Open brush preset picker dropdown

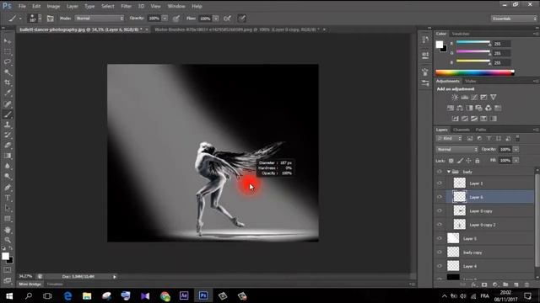coord(40,19)
